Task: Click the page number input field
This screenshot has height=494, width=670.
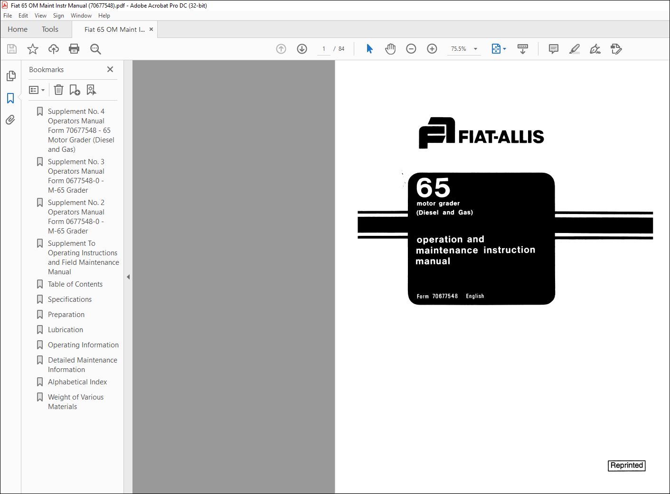Action: pyautogui.click(x=324, y=49)
